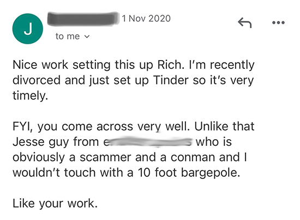The height and width of the screenshot is (220, 300).
Task: Expand recipient details with the chevron
Action: pos(87,37)
